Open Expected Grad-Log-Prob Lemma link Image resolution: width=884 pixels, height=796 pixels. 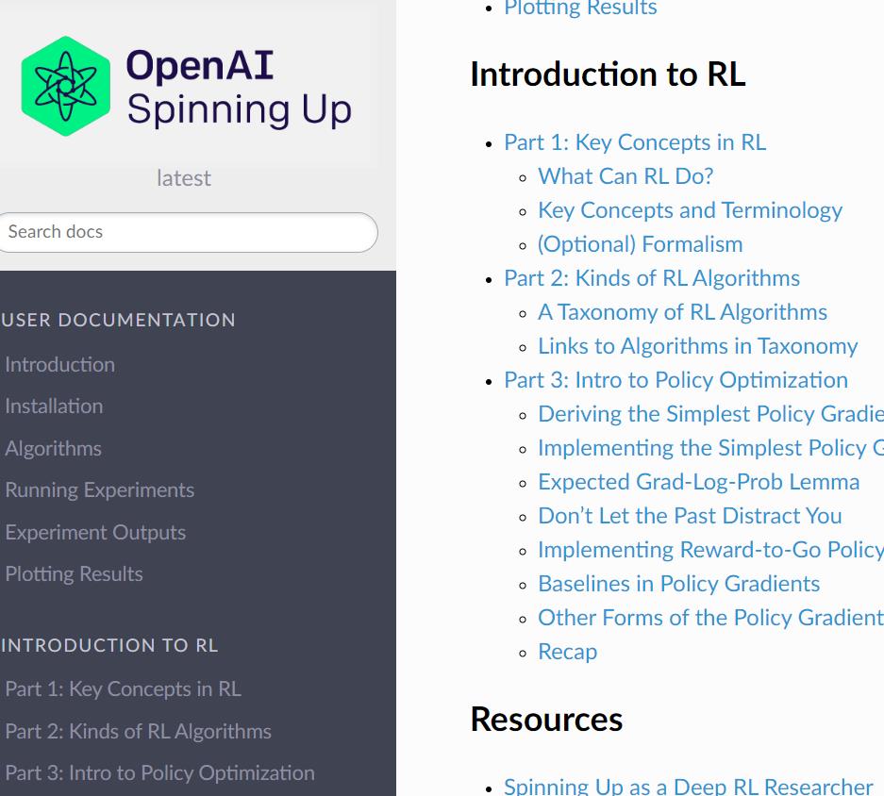click(698, 482)
